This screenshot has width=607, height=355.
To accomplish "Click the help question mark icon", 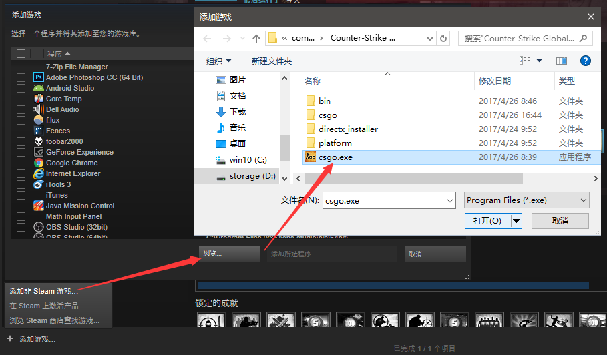I will pyautogui.click(x=585, y=61).
